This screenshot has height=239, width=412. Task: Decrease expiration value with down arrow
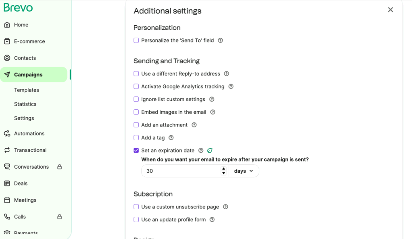point(224,173)
